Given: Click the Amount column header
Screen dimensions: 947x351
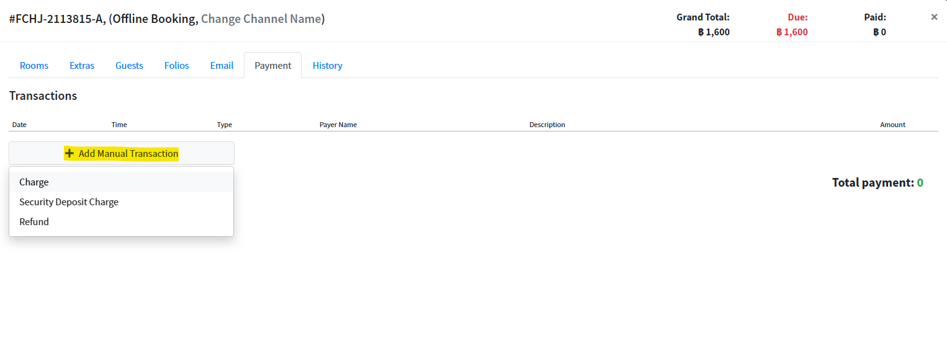Looking at the screenshot, I should click(x=892, y=125).
